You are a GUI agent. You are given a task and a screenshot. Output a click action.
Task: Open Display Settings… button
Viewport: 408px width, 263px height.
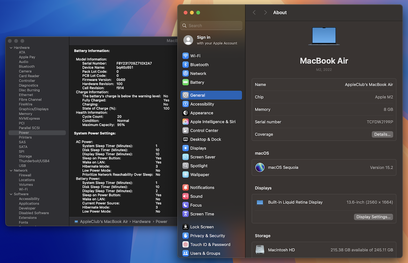pyautogui.click(x=373, y=217)
